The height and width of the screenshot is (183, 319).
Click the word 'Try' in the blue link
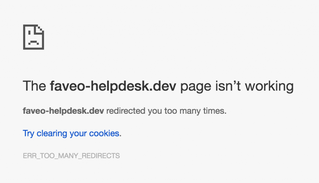tap(28, 134)
